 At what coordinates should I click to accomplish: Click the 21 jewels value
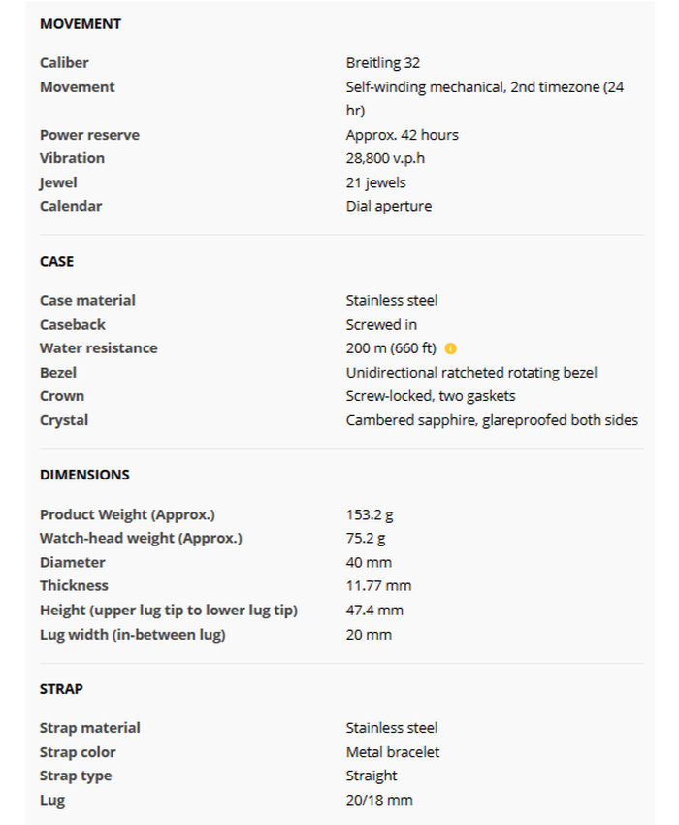(x=375, y=182)
